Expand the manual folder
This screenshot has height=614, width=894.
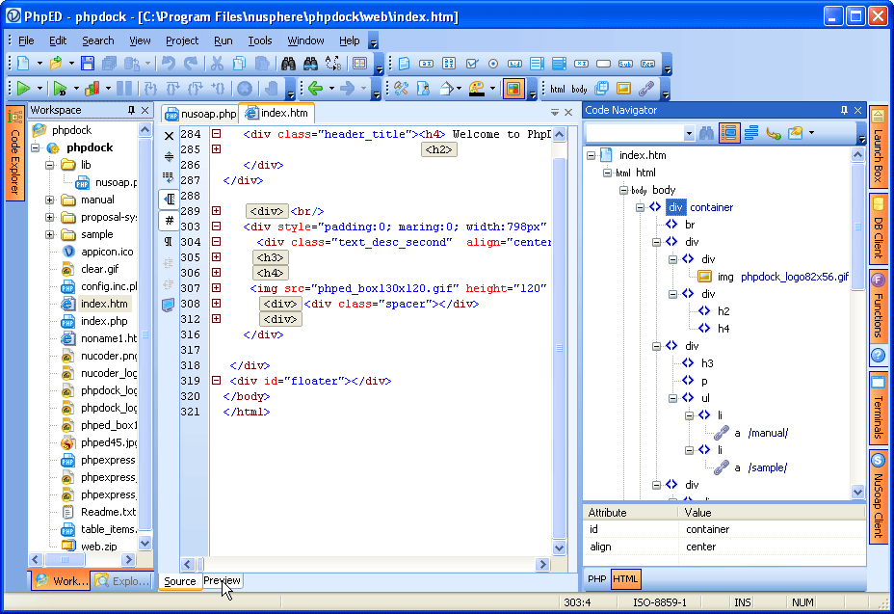pos(49,200)
